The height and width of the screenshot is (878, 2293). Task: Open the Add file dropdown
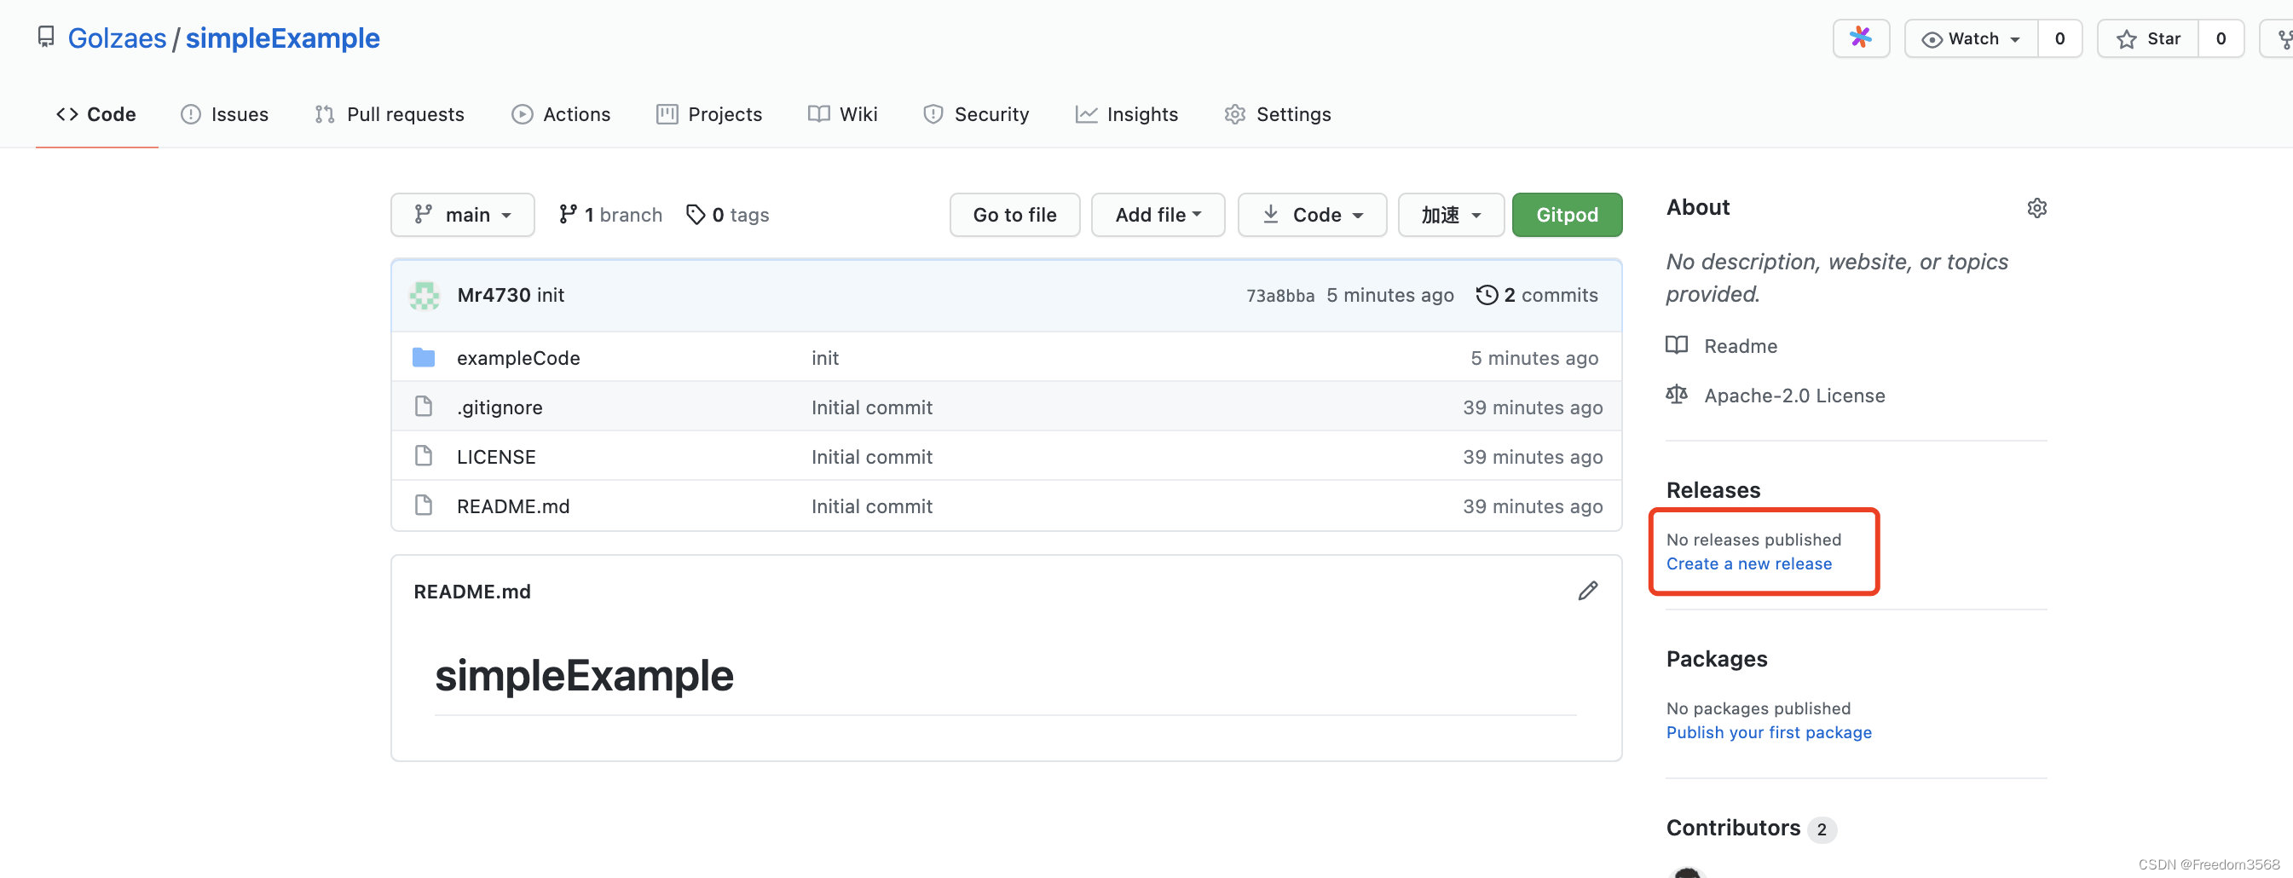(1158, 215)
